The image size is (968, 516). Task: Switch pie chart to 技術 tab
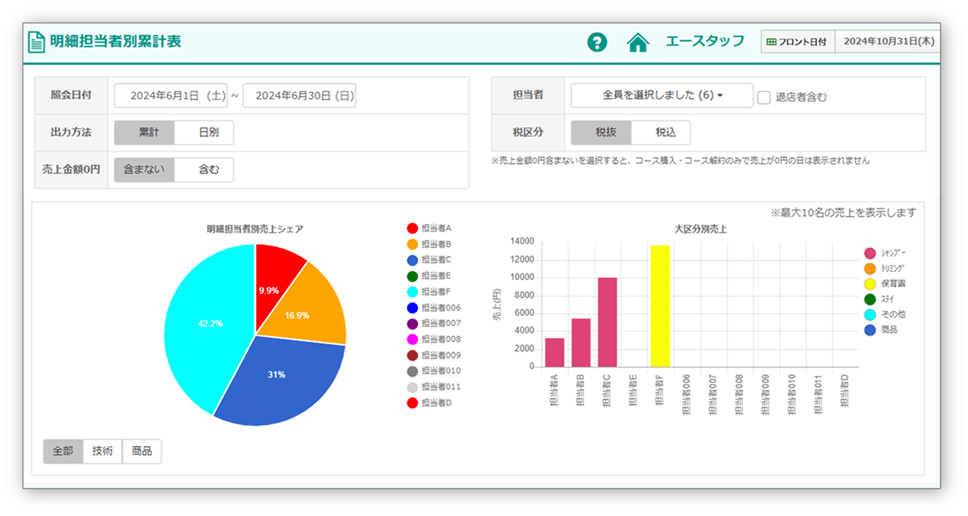tap(102, 451)
